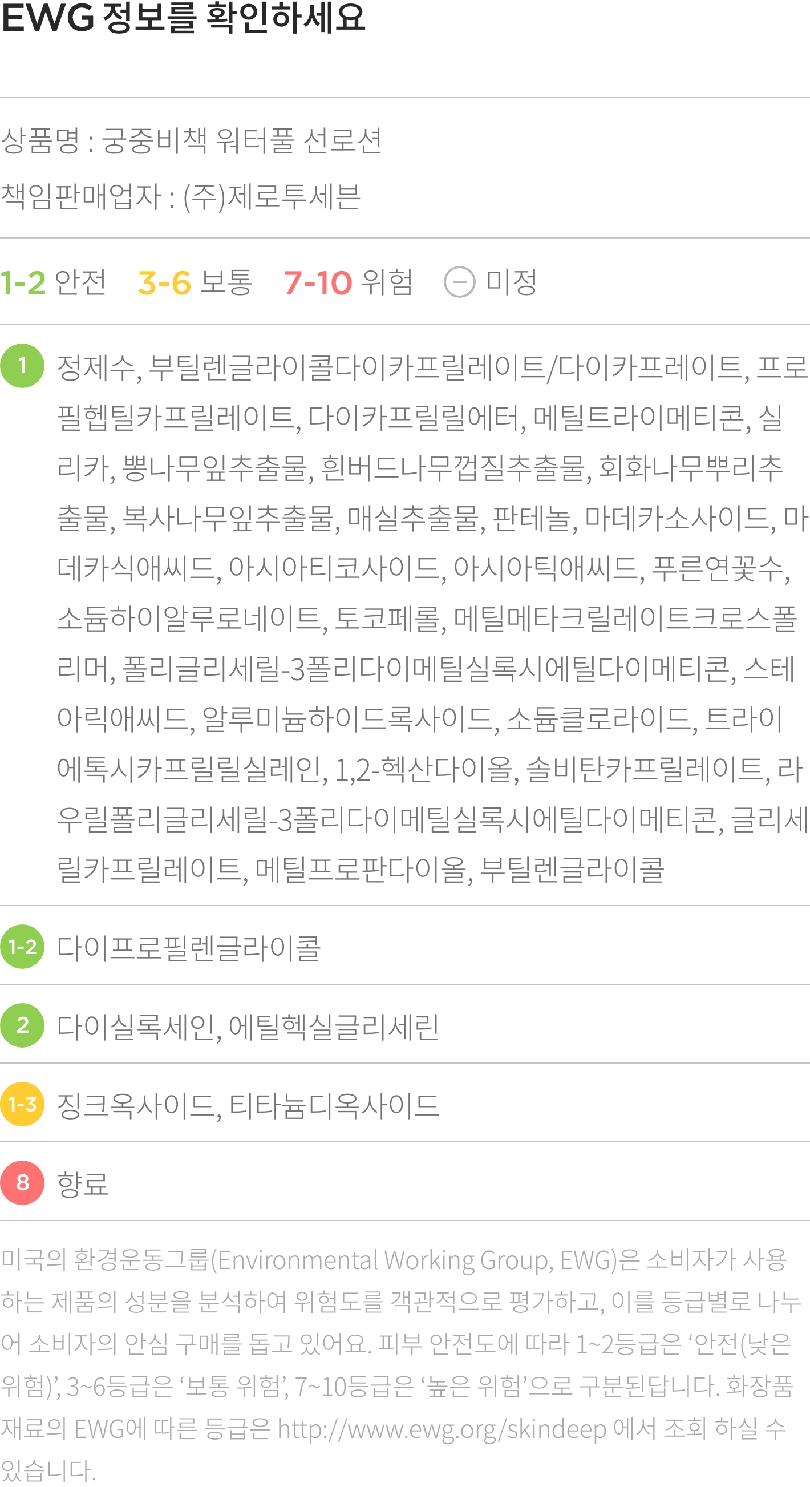
Task: Click the 다이프로필렌글라이콜 ingredient
Action: (x=189, y=948)
